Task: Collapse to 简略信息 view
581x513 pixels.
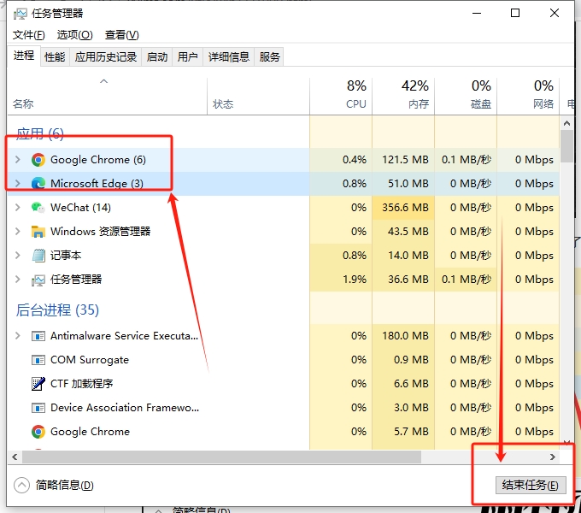Action: tap(55, 485)
